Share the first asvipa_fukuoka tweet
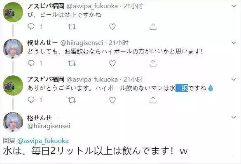The height and width of the screenshot is (164, 241). click(153, 27)
